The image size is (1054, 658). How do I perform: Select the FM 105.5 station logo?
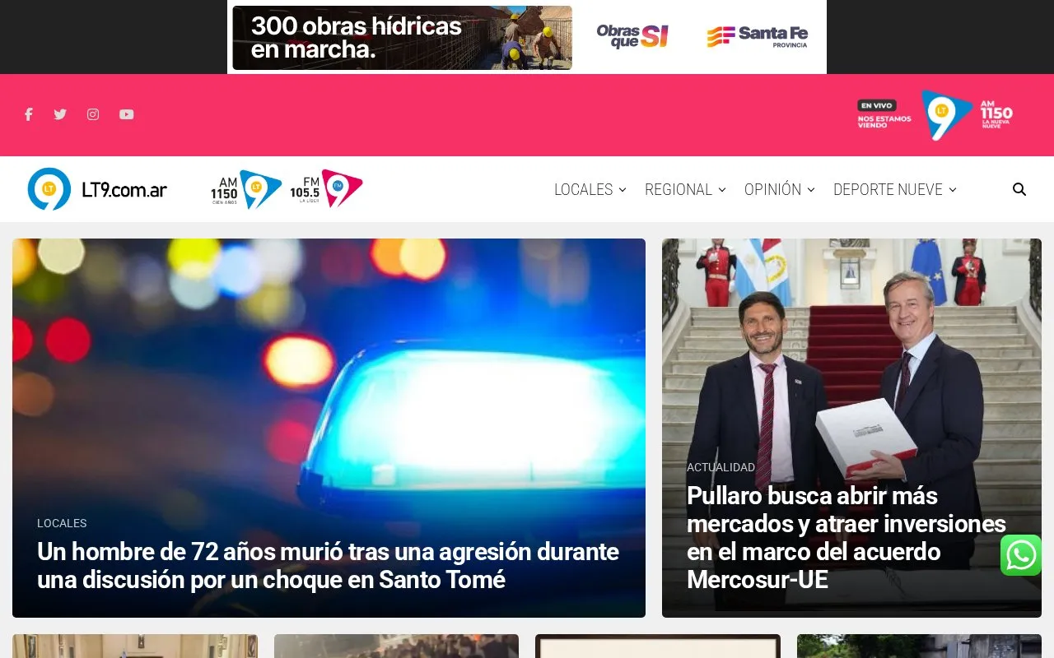[x=326, y=189]
